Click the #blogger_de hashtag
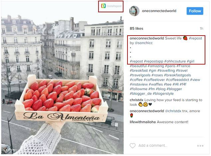This screenshot has width=211, height=156. pos(141,93)
